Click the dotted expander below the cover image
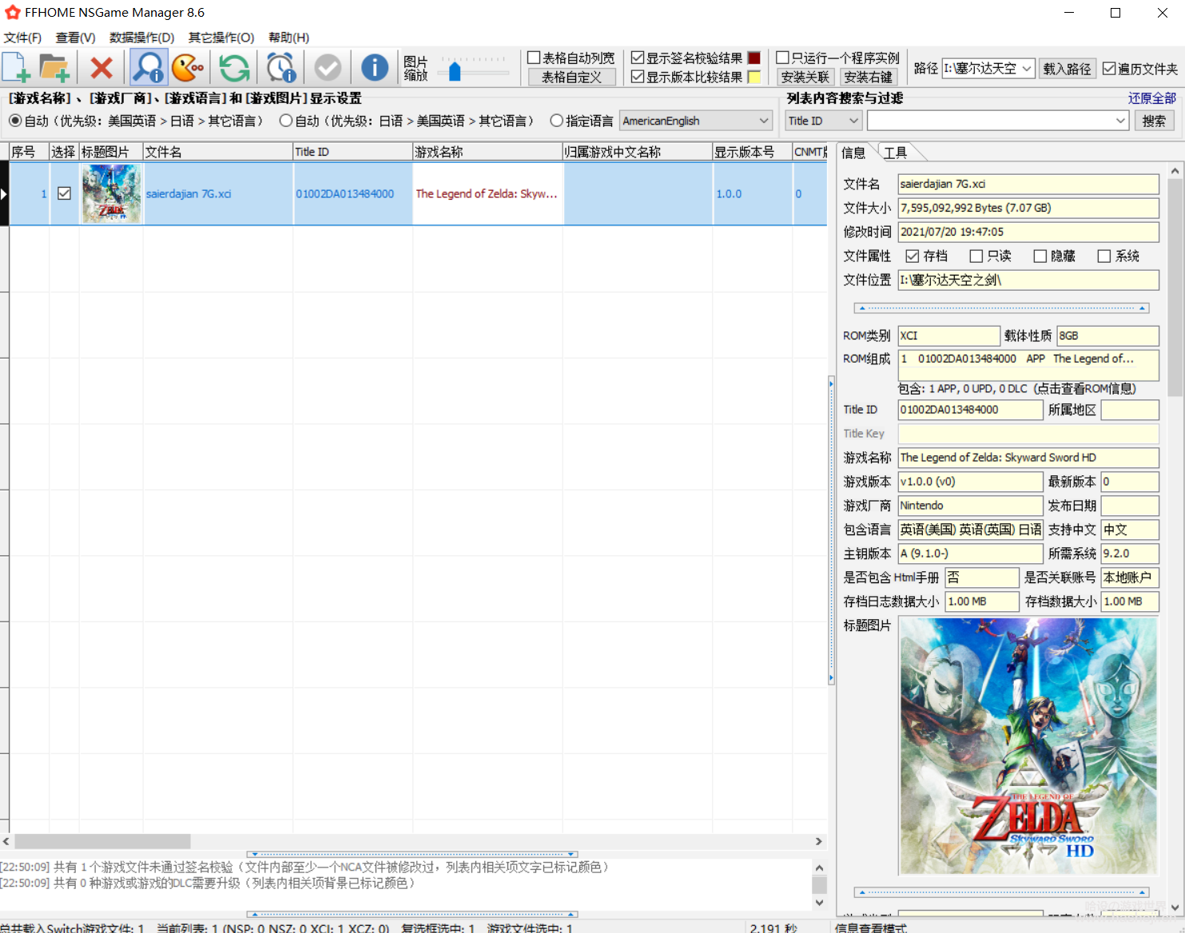This screenshot has height=933, width=1185. 1002,891
